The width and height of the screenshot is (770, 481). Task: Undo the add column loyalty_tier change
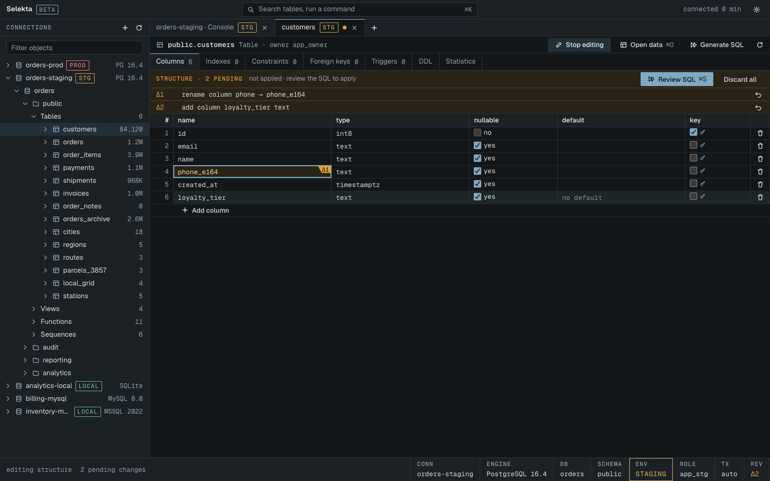coord(758,107)
